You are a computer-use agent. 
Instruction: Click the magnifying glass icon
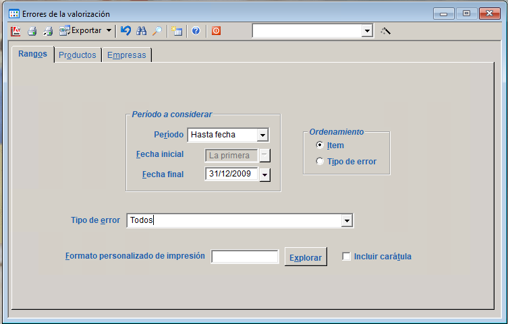[x=157, y=31]
